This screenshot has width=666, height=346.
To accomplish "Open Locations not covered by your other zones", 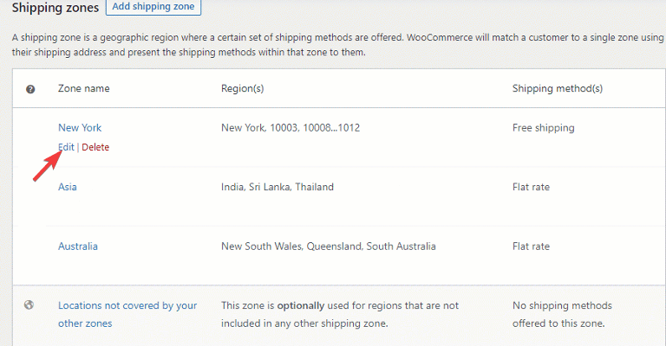I will coord(127,314).
